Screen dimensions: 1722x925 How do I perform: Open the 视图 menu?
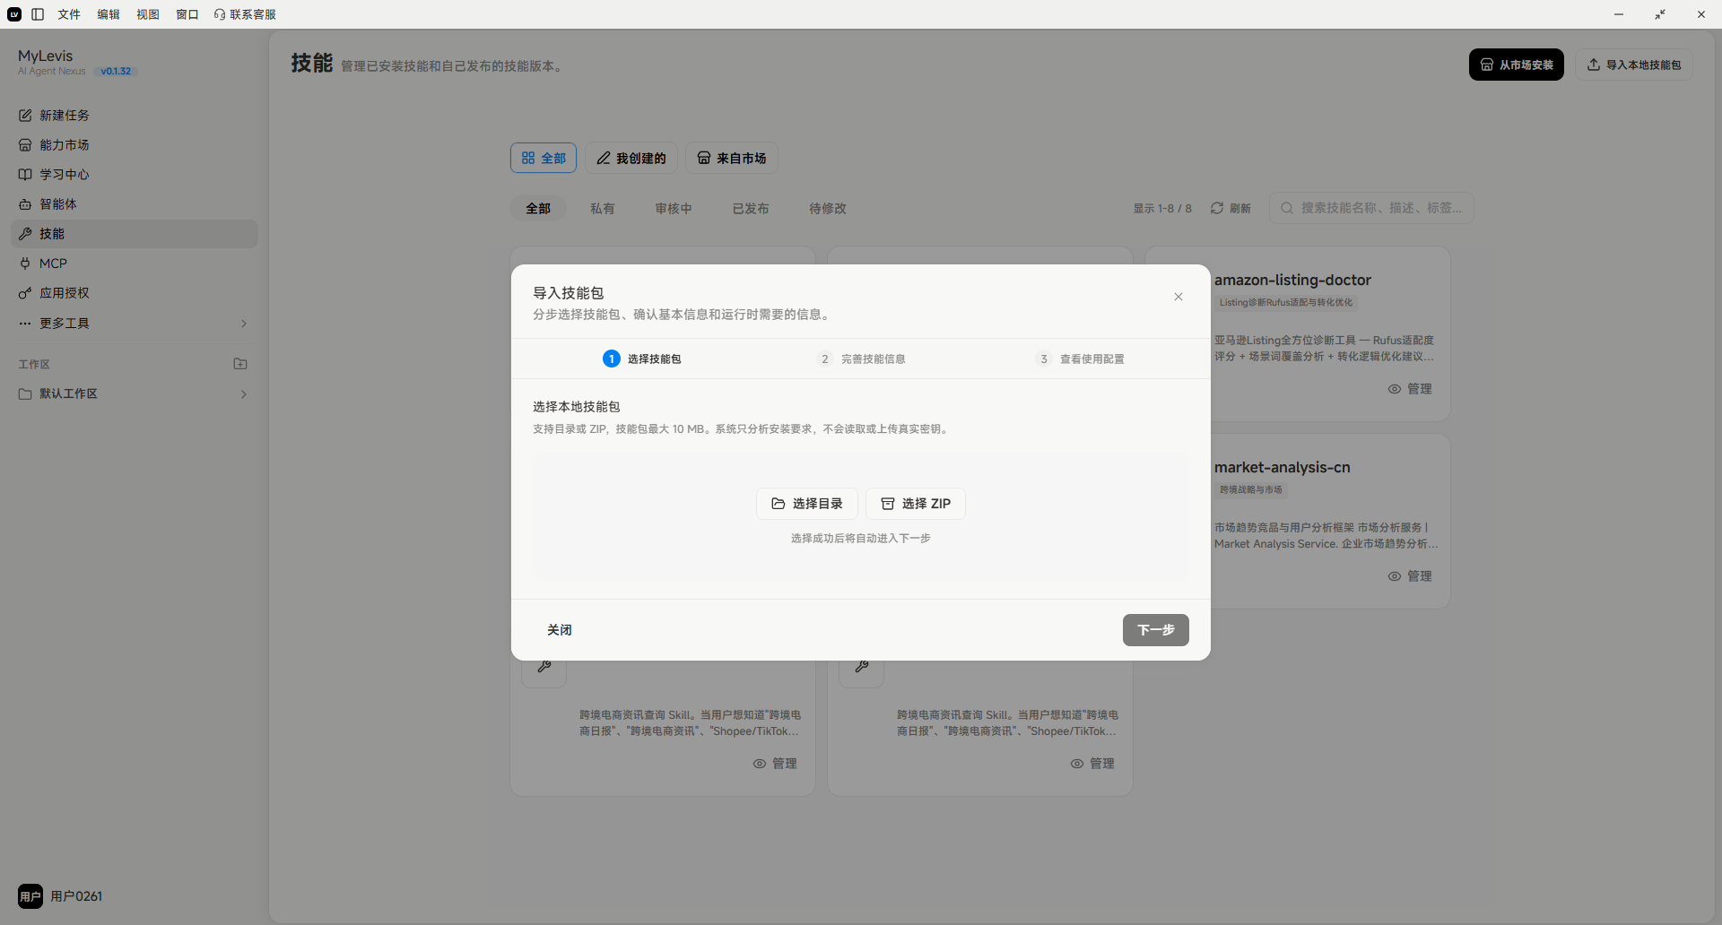pyautogui.click(x=148, y=14)
